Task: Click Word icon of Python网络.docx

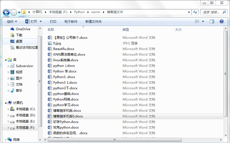Action: pyautogui.click(x=50, y=99)
